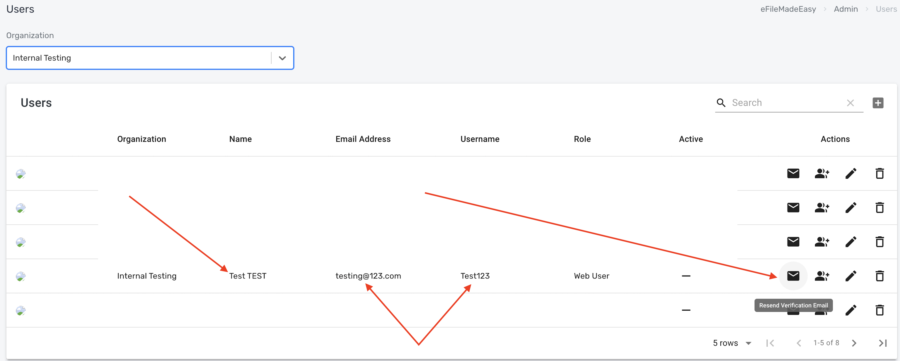
Task: Sort by the Username column header
Action: 480,139
